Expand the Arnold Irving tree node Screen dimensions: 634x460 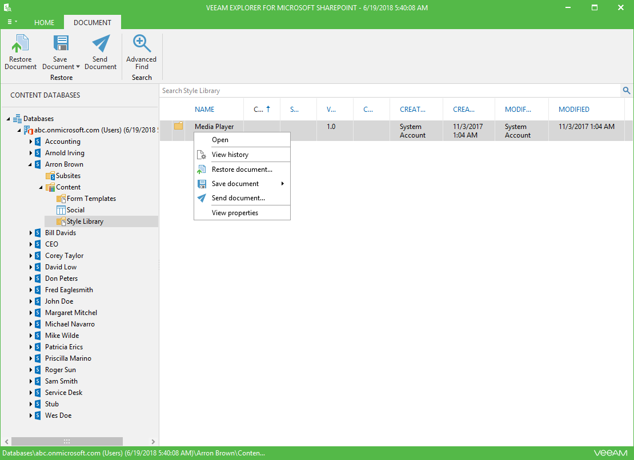[30, 153]
